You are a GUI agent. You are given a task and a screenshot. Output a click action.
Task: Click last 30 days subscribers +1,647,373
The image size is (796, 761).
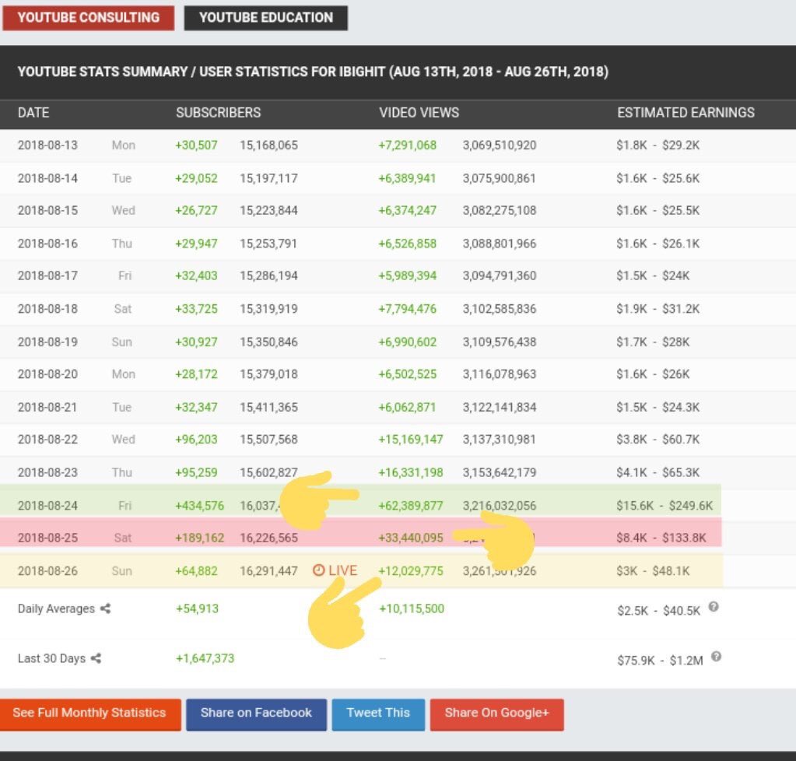point(205,658)
